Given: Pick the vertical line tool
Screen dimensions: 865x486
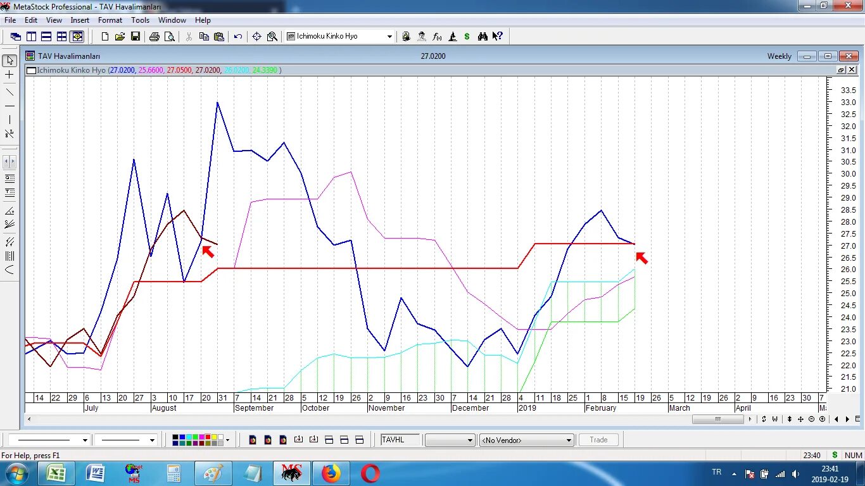Looking at the screenshot, I should coord(9,120).
